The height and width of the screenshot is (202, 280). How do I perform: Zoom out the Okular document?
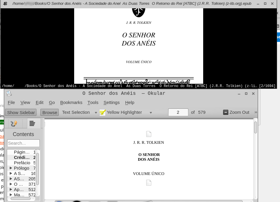click(236, 112)
